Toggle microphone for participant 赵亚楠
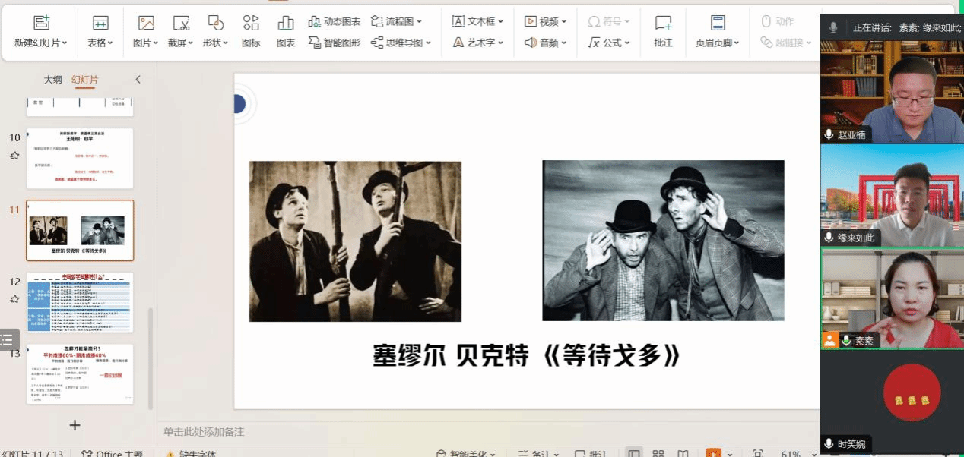Viewport: 964px width, 457px height. point(829,134)
